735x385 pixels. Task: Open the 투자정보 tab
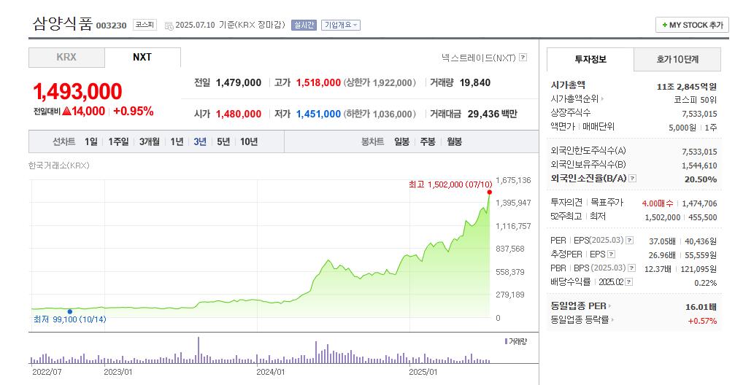[590, 60]
